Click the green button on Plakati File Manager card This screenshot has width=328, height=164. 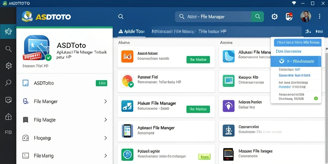click(x=198, y=109)
